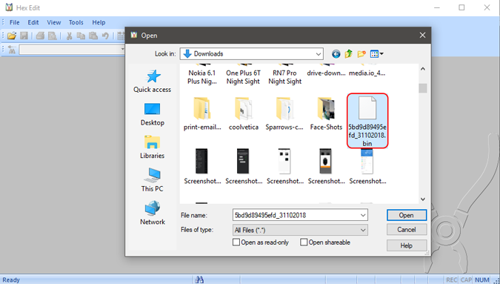Click the Find text field in toolbar
The height and width of the screenshot is (284, 500).
tap(70, 50)
